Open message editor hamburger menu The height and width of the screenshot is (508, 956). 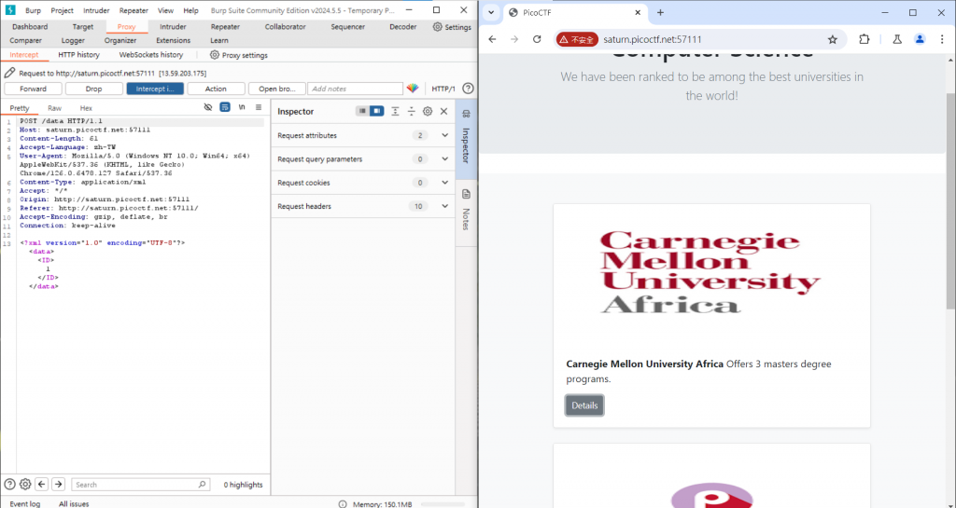pyautogui.click(x=259, y=107)
